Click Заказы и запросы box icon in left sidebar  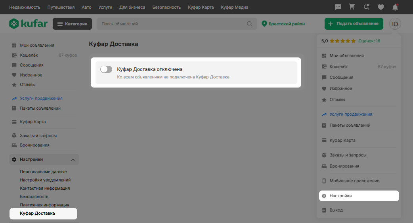14,135
